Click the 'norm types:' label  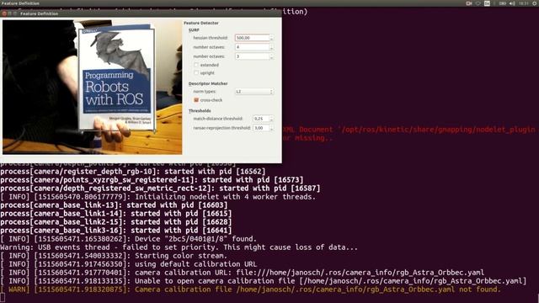click(204, 92)
